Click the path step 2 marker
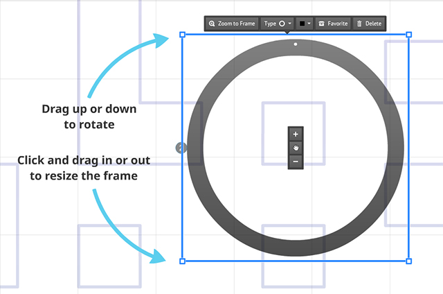The height and width of the screenshot is (294, 443). (x=181, y=148)
